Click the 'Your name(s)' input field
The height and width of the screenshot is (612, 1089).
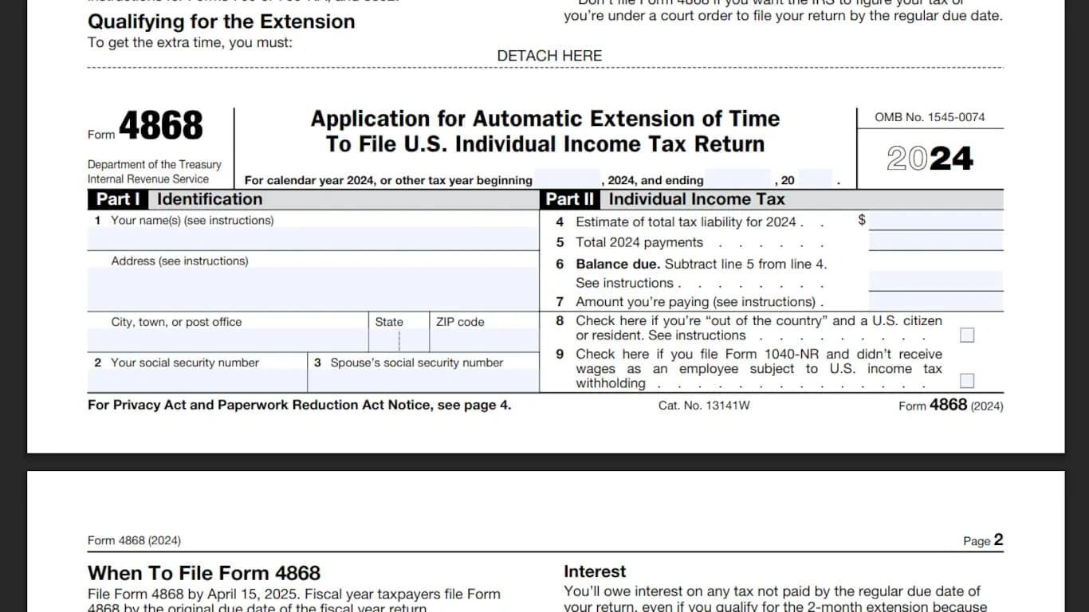[x=313, y=239]
